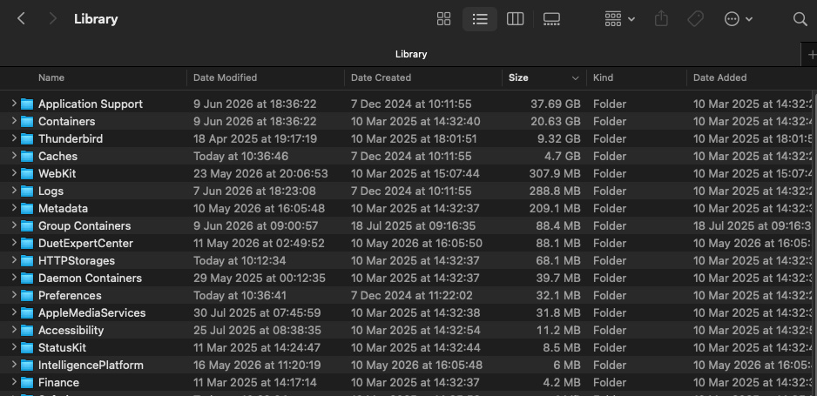Viewport: 817px width, 396px height.
Task: Expand the Logs folder
Action: pyautogui.click(x=14, y=191)
